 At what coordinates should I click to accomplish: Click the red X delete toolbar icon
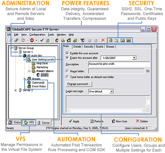103,40
